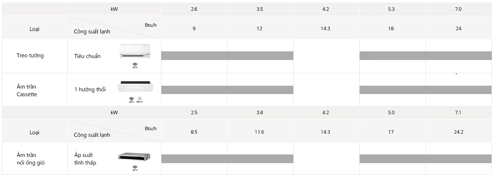Select the 'Âm trần nối ống gió' label
Image resolution: width=495 pixels, height=177 pixels.
[31, 159]
